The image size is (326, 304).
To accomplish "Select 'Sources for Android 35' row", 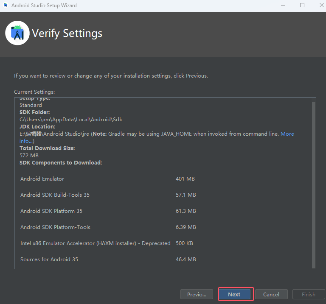I will coord(108,259).
